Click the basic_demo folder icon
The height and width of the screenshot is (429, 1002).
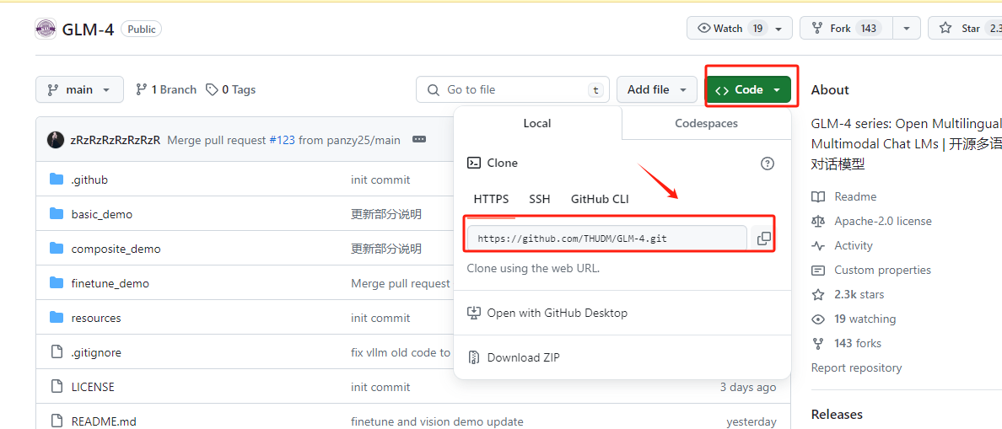pyautogui.click(x=57, y=214)
